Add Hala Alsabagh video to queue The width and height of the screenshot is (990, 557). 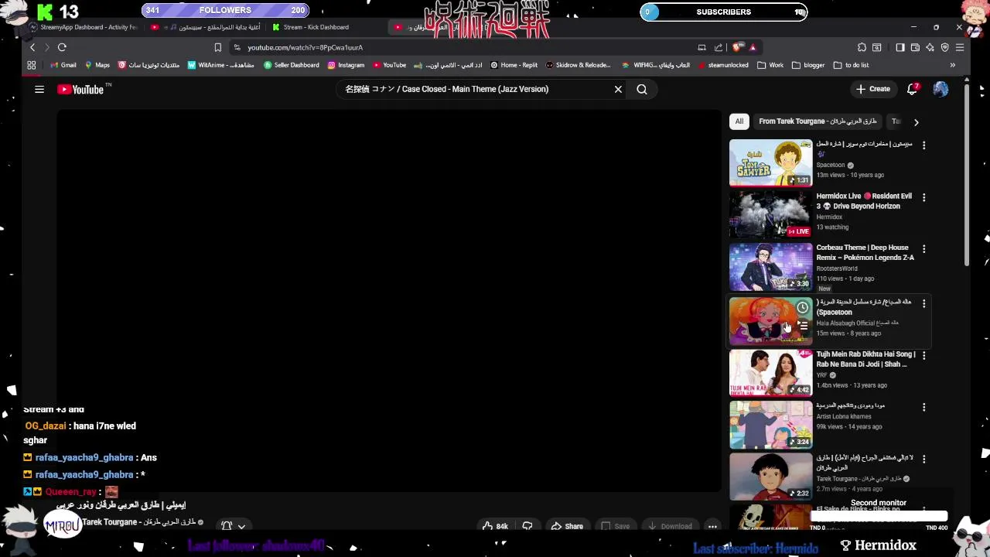pos(803,326)
